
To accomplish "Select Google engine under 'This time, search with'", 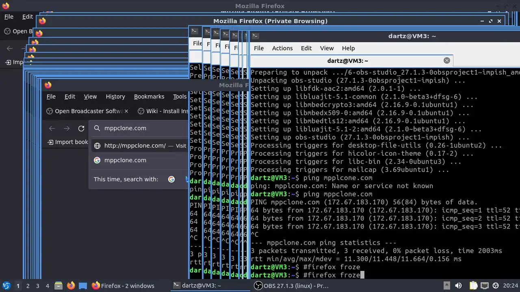I will (x=171, y=179).
